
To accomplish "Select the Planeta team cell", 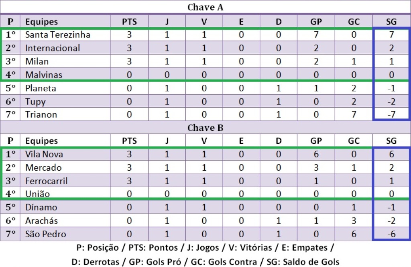I will point(41,88).
